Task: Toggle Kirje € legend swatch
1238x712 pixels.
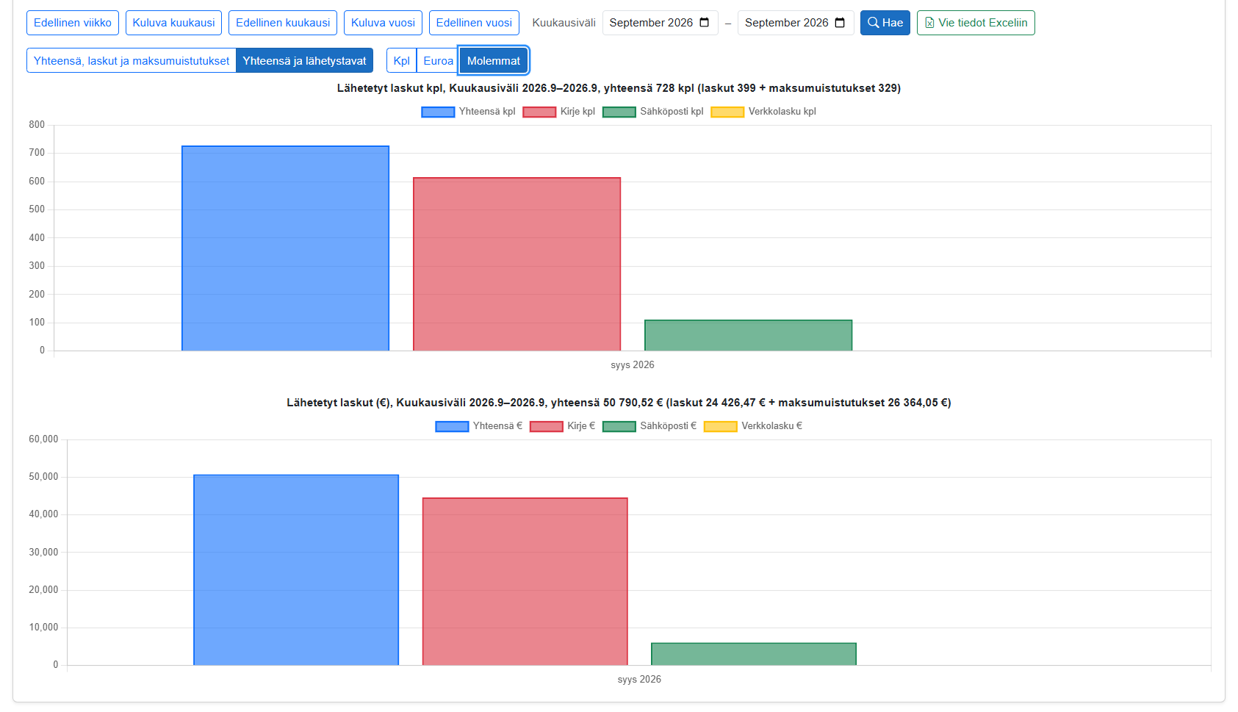Action: click(x=547, y=426)
